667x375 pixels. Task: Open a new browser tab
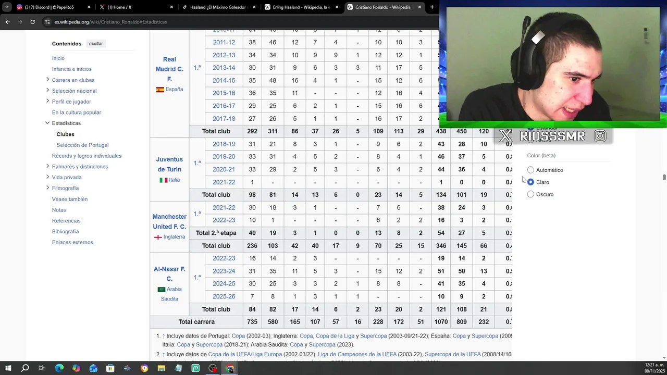pos(432,7)
